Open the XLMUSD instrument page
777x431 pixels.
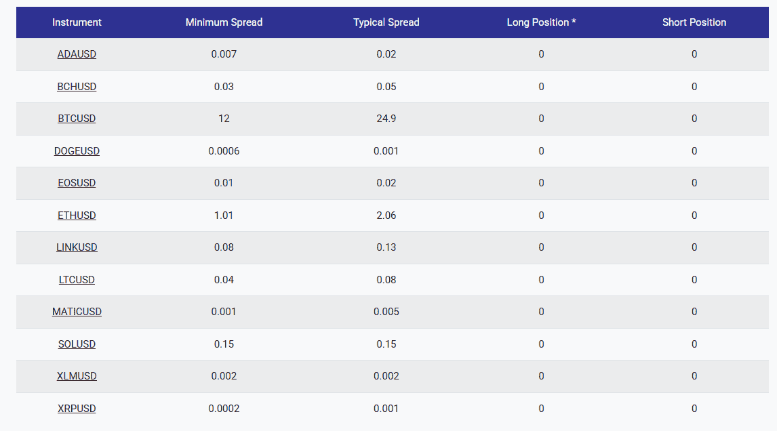pyautogui.click(x=77, y=376)
